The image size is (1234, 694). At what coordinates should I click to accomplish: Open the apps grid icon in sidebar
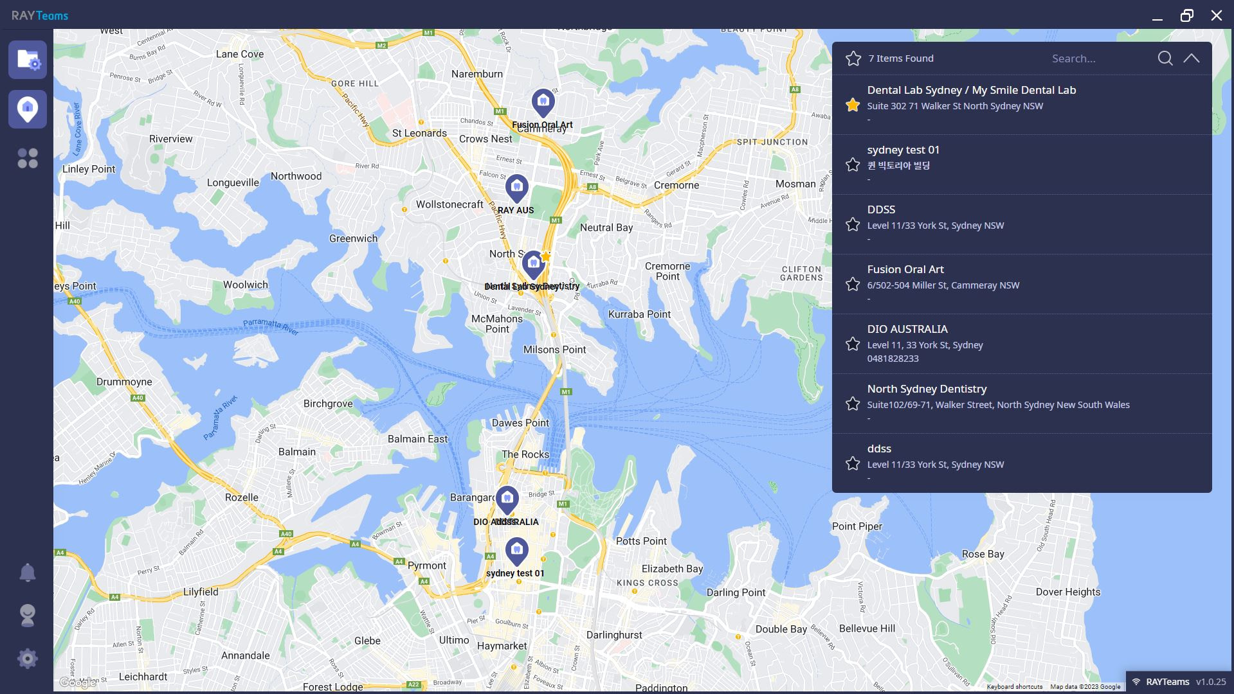(x=27, y=157)
